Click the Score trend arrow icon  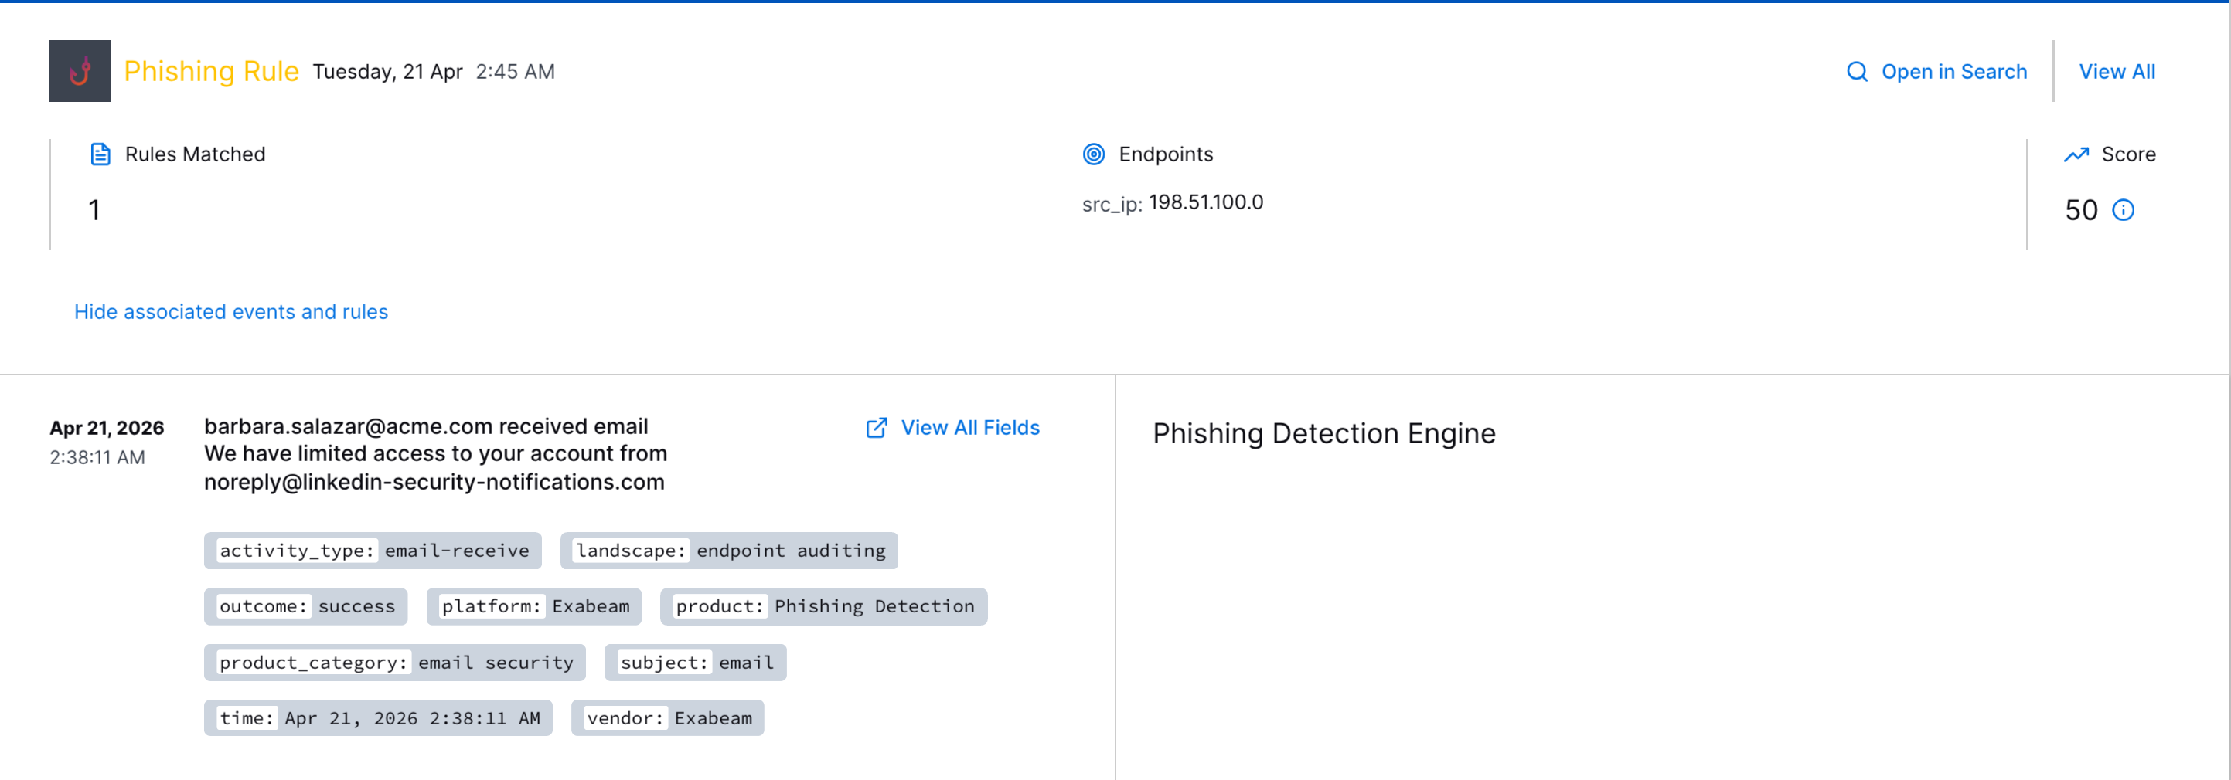click(x=2076, y=154)
